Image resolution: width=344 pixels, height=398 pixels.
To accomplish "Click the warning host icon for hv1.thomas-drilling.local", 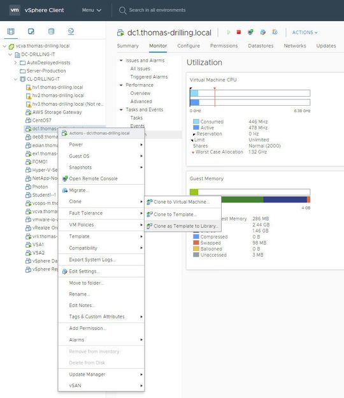I will [29, 88].
